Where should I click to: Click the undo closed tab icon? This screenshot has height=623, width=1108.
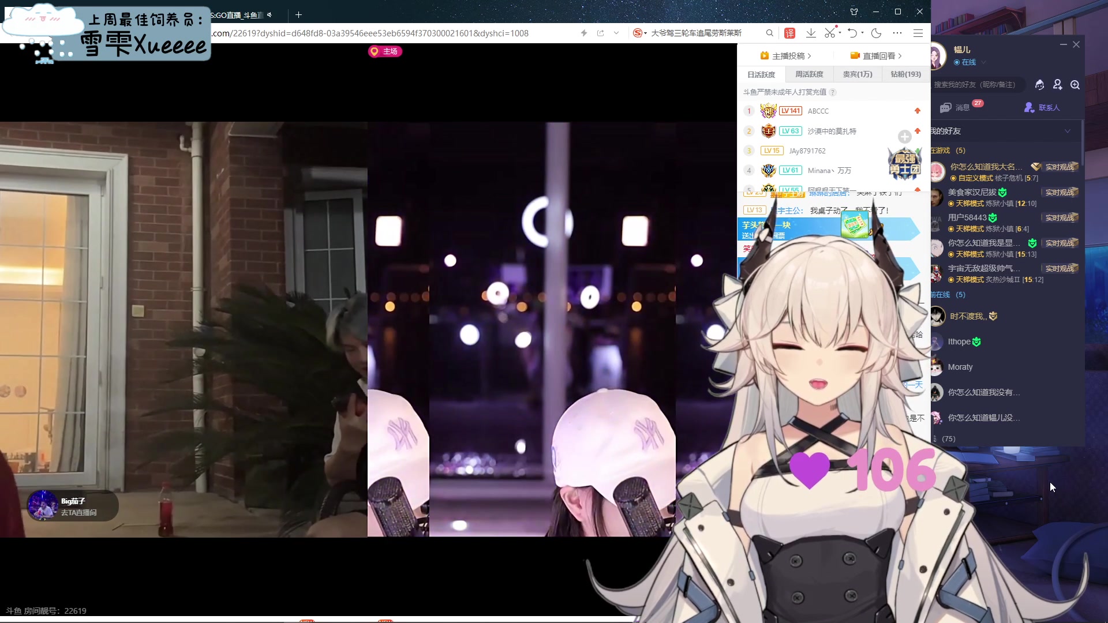pyautogui.click(x=852, y=33)
